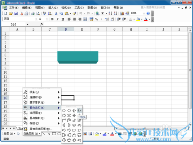Click the Merge and Center icon
The width and height of the screenshot is (193, 145).
coord(85,19)
